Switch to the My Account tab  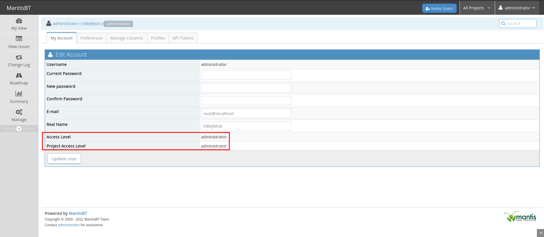point(61,38)
